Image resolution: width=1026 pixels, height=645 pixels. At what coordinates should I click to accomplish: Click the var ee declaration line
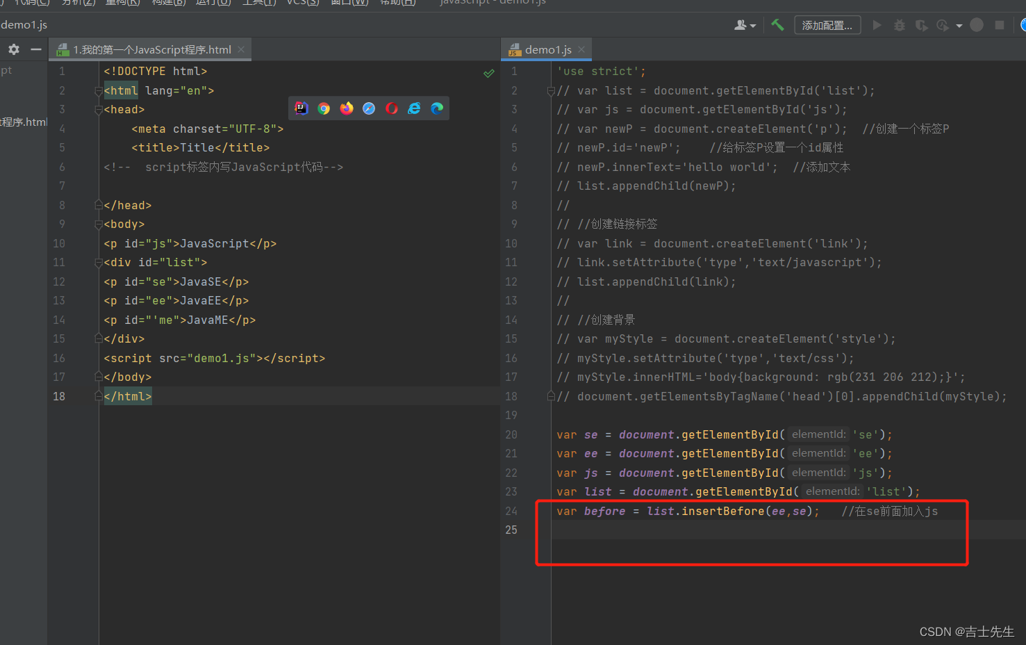tap(725, 453)
